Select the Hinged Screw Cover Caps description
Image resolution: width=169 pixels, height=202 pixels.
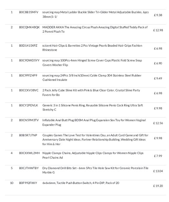click(x=92, y=62)
